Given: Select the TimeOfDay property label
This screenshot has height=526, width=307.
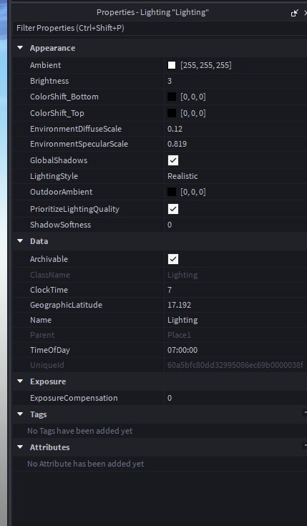Looking at the screenshot, I should tap(50, 350).
